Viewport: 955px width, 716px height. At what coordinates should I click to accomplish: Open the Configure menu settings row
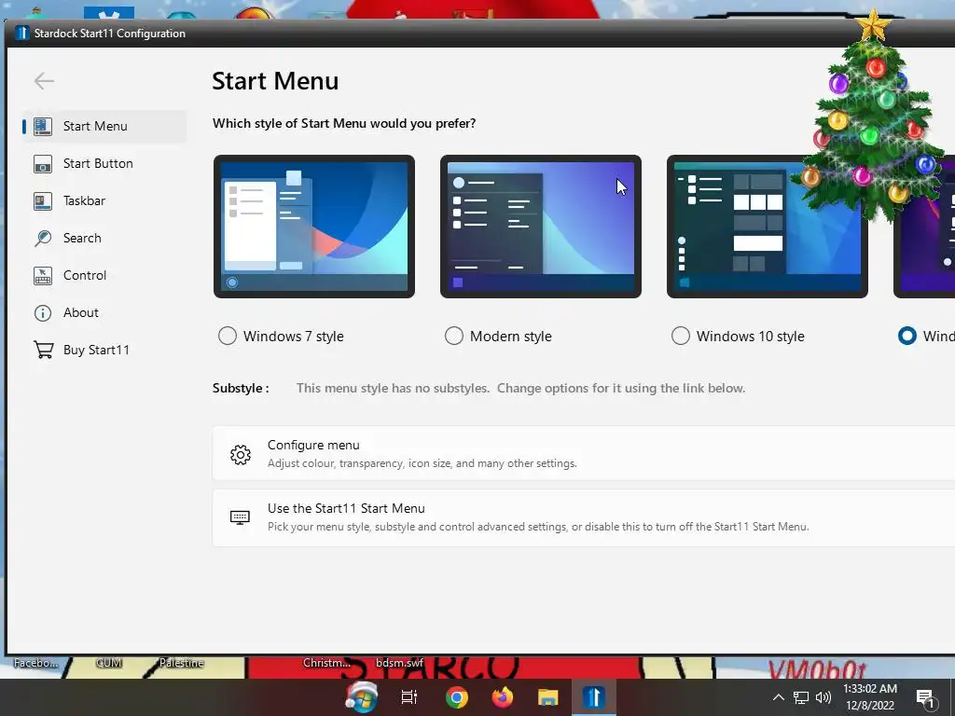[x=584, y=454]
